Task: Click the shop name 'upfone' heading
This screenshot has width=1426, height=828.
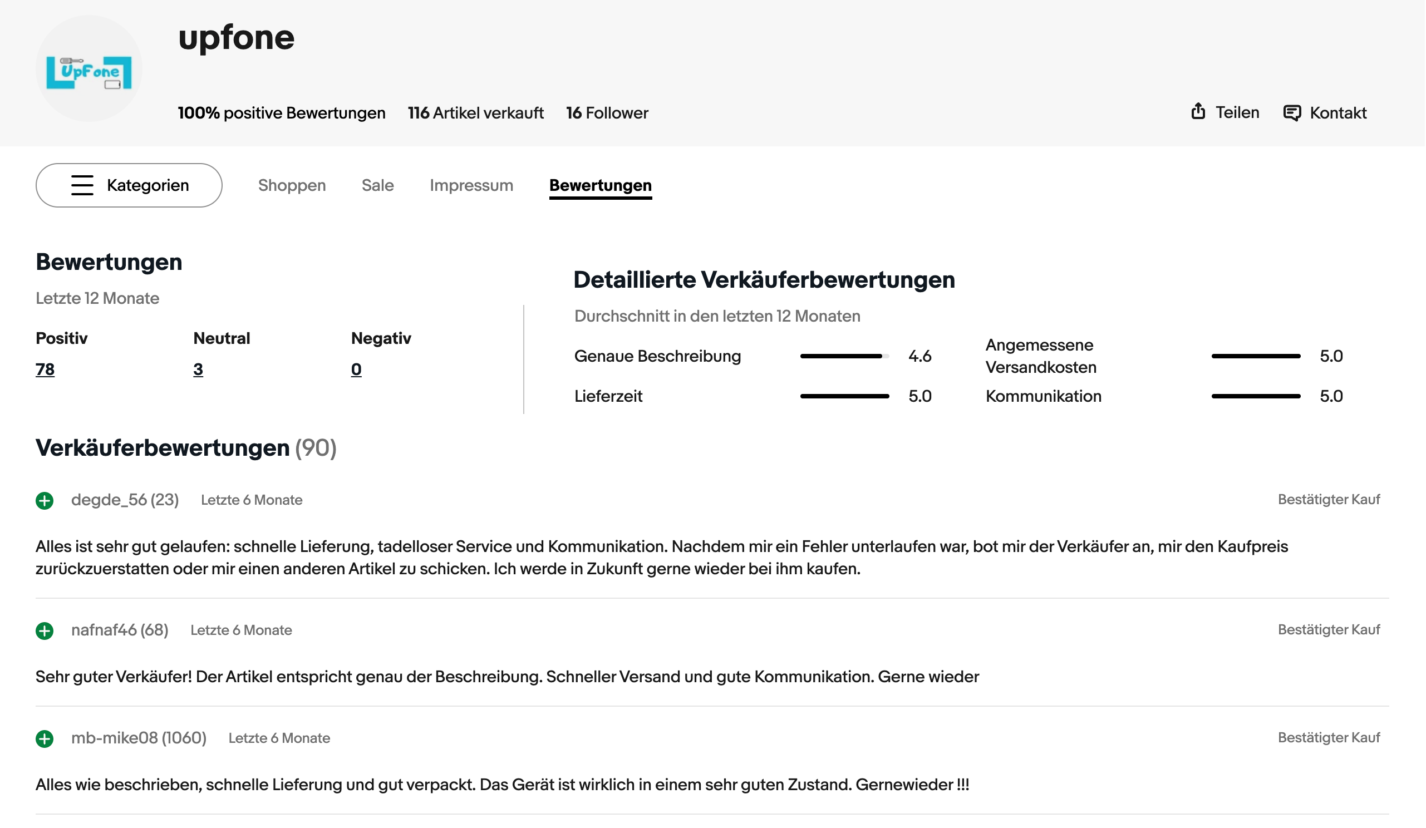Action: pyautogui.click(x=237, y=38)
